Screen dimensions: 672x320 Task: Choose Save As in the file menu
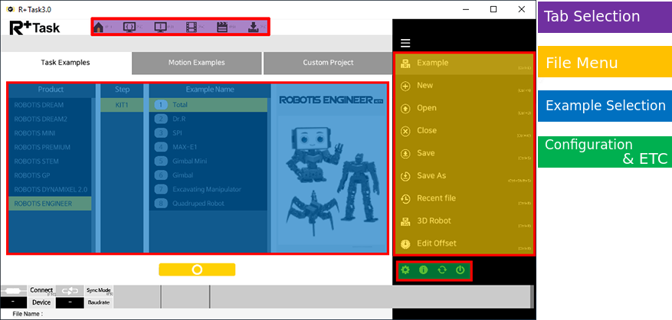464,176
